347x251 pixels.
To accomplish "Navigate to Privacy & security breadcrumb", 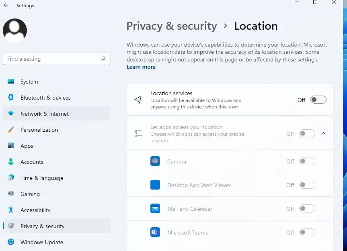I will pos(172,26).
